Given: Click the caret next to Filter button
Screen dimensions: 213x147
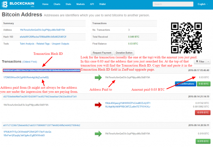Looking at the screenshot, I should [209, 61].
